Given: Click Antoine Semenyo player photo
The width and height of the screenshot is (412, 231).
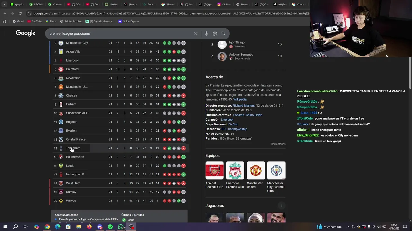Looking at the screenshot, I should pos(222,56).
